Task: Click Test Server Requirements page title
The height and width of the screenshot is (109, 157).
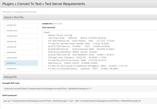Action: coord(69,4)
